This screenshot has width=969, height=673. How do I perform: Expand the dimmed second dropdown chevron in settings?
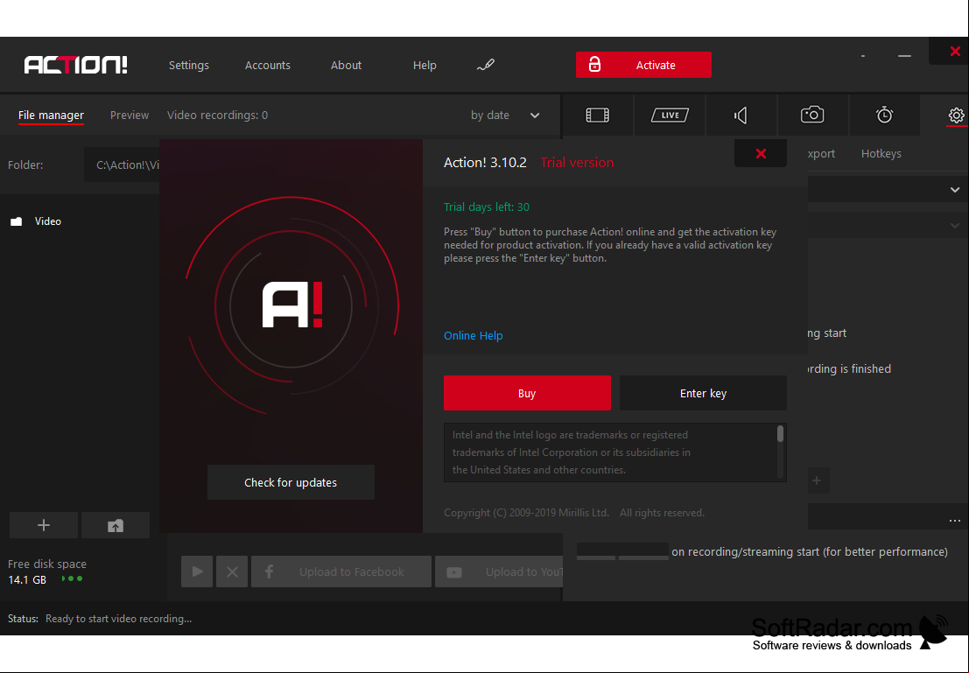tap(955, 226)
